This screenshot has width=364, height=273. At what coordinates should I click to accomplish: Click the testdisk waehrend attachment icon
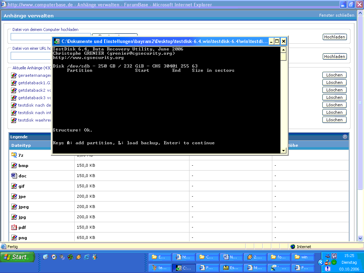click(14, 120)
